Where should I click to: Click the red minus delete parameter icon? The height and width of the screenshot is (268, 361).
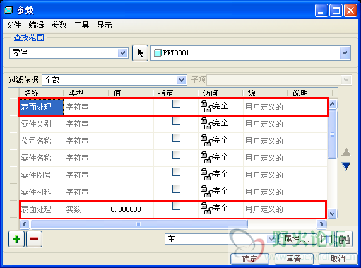[34, 239]
